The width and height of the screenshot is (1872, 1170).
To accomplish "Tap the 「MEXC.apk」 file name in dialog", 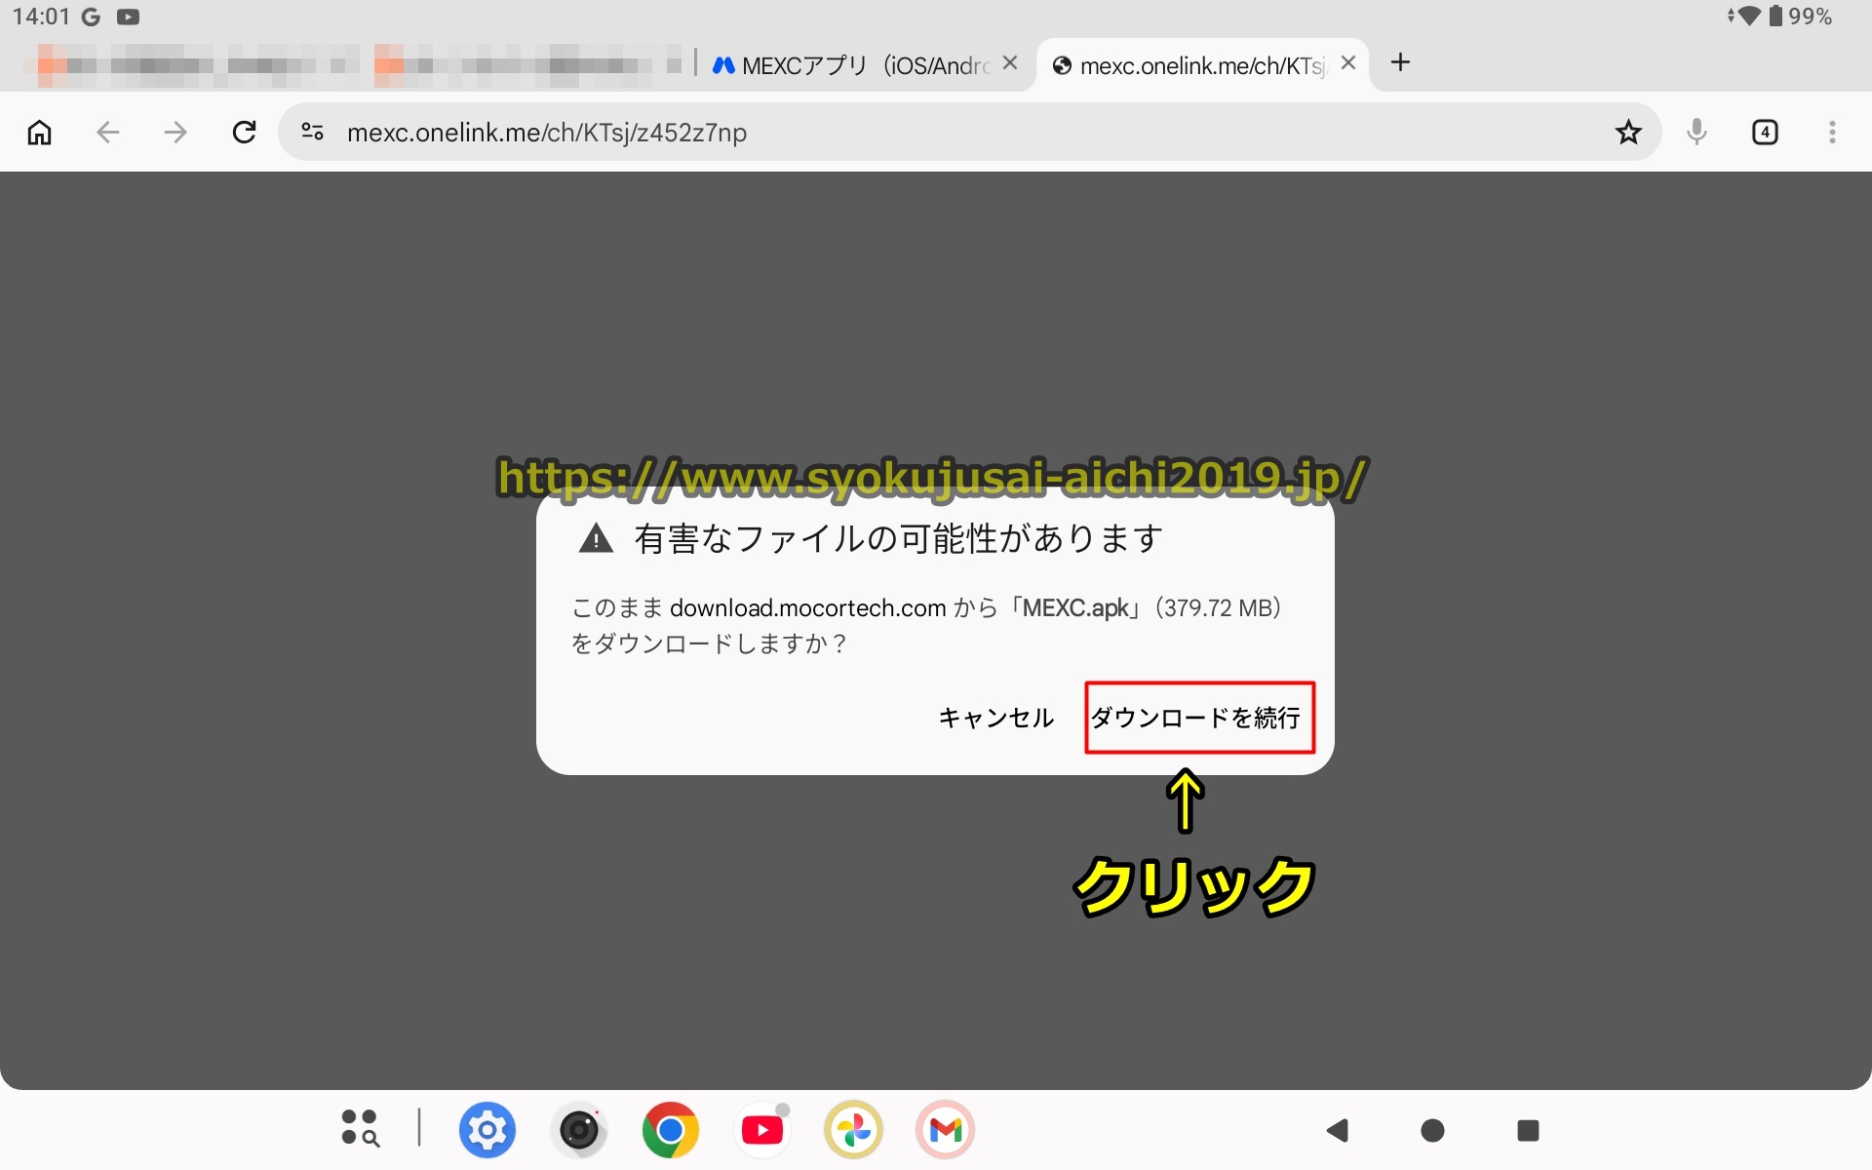I will point(1076,607).
